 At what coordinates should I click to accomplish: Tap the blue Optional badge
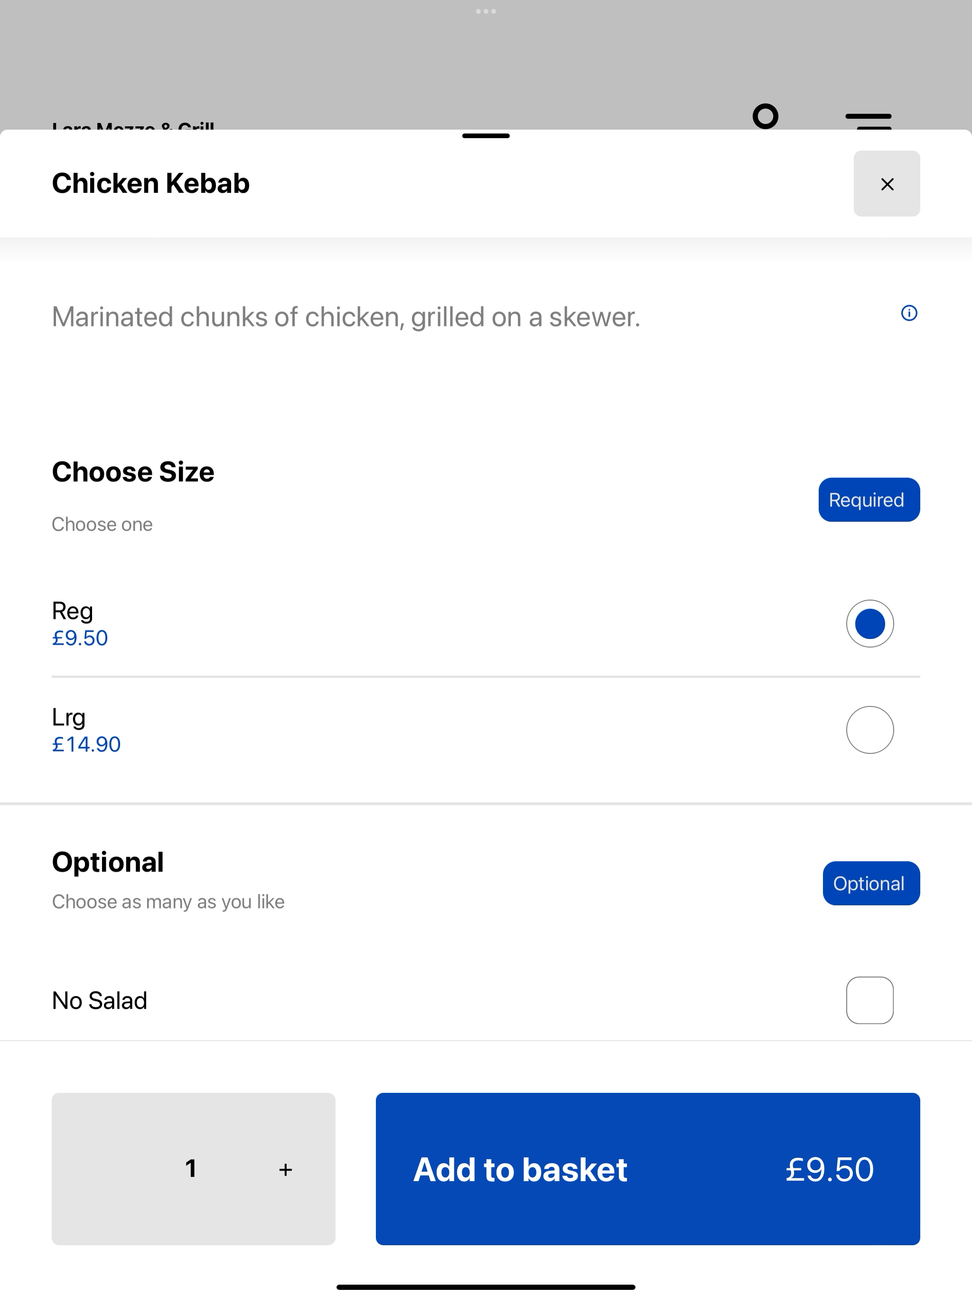871,883
